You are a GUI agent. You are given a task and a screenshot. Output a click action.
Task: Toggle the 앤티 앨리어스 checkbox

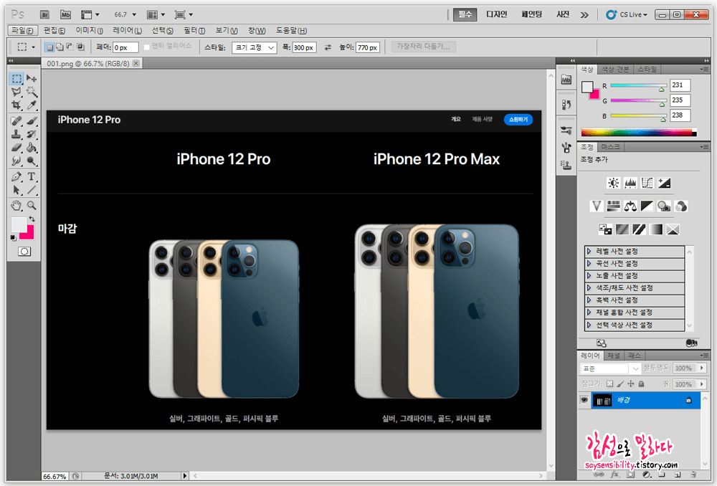(147, 47)
